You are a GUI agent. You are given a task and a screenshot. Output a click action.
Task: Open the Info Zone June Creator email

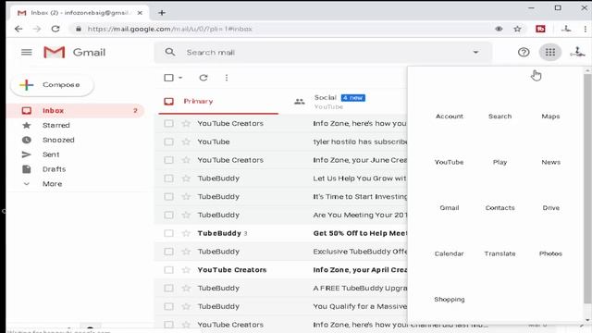tap(281, 160)
